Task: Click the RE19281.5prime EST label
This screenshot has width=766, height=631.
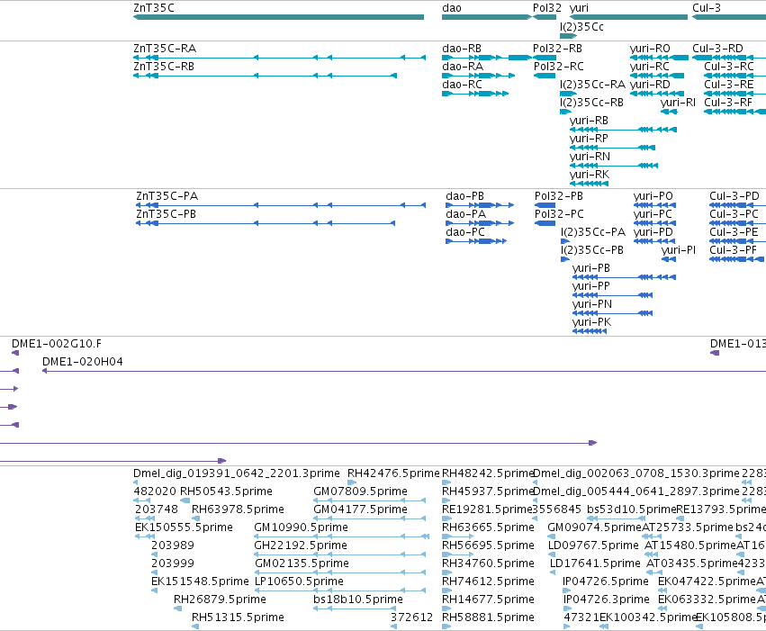Action: coord(487,509)
